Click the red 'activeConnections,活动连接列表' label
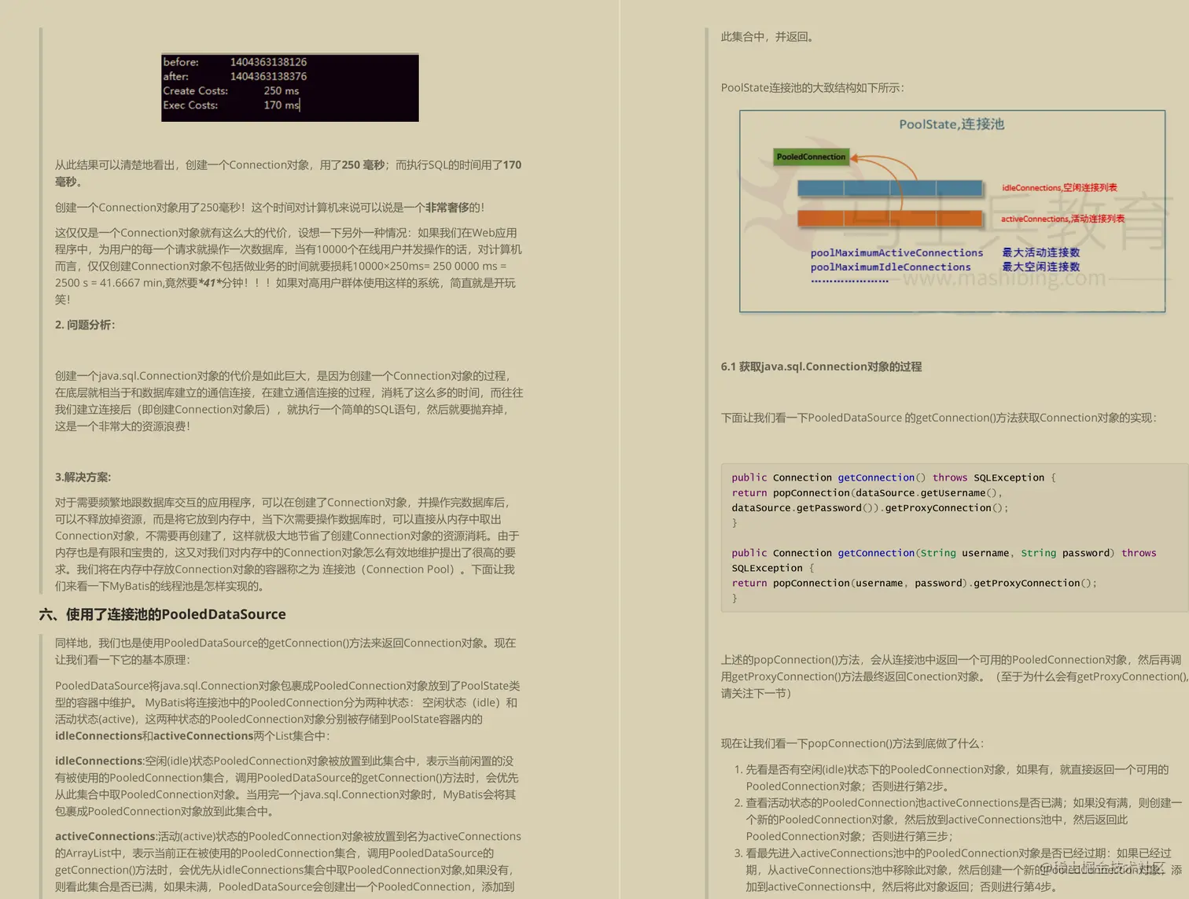The image size is (1189, 899). [x=1062, y=219]
